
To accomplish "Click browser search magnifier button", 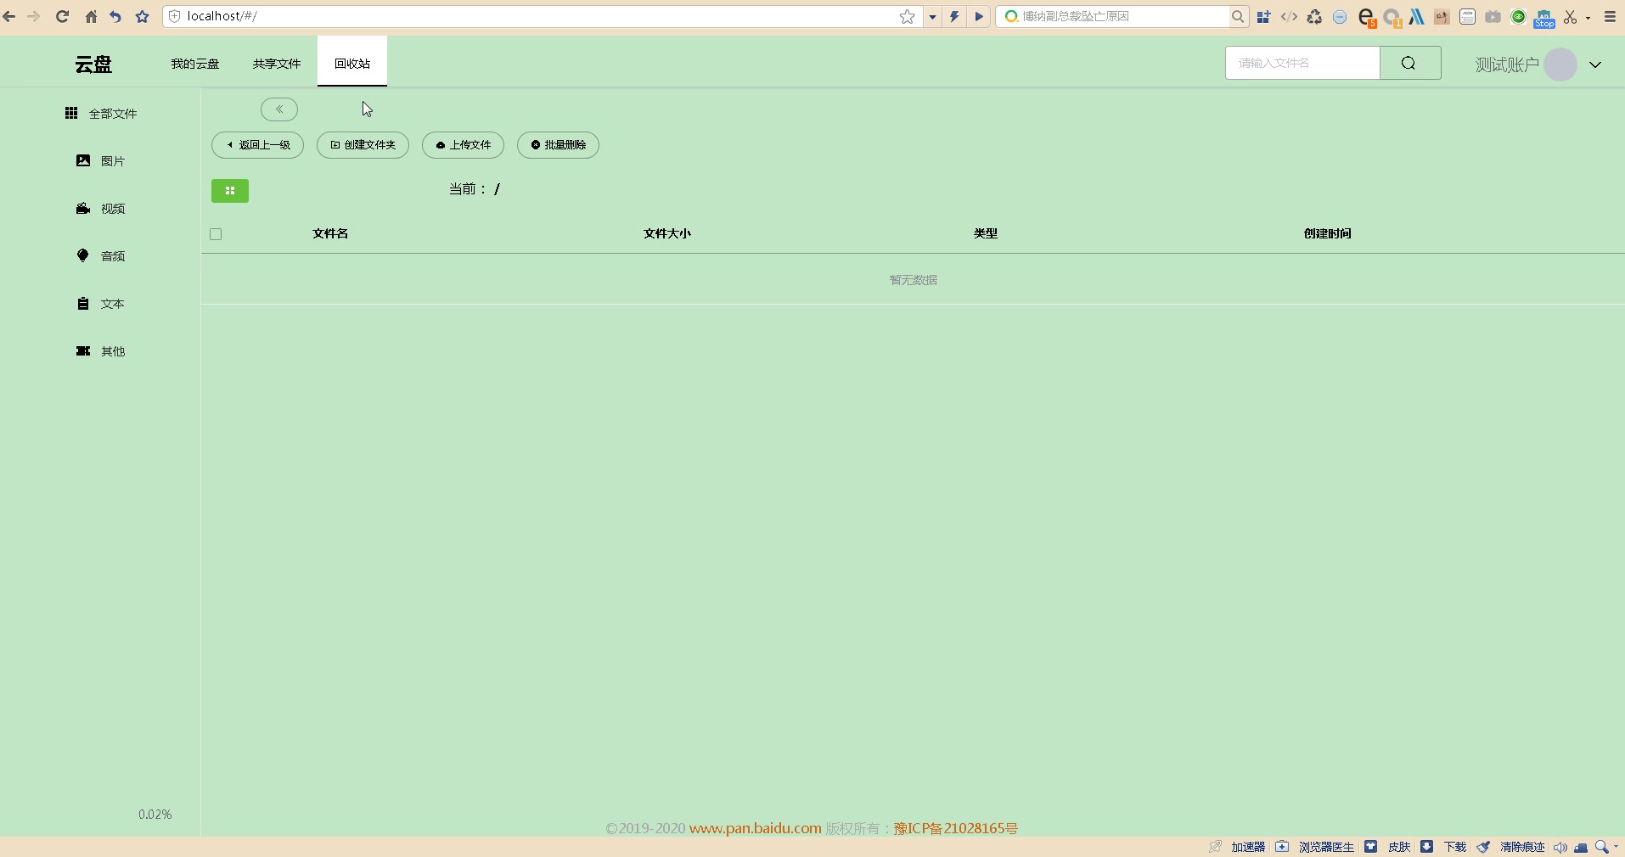I will coord(1238,16).
